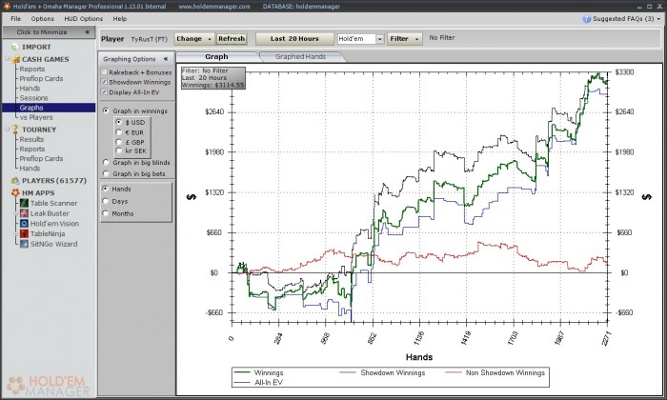Image resolution: width=667 pixels, height=400 pixels.
Task: Collapse the Cash Games tree node
Action: 8,59
